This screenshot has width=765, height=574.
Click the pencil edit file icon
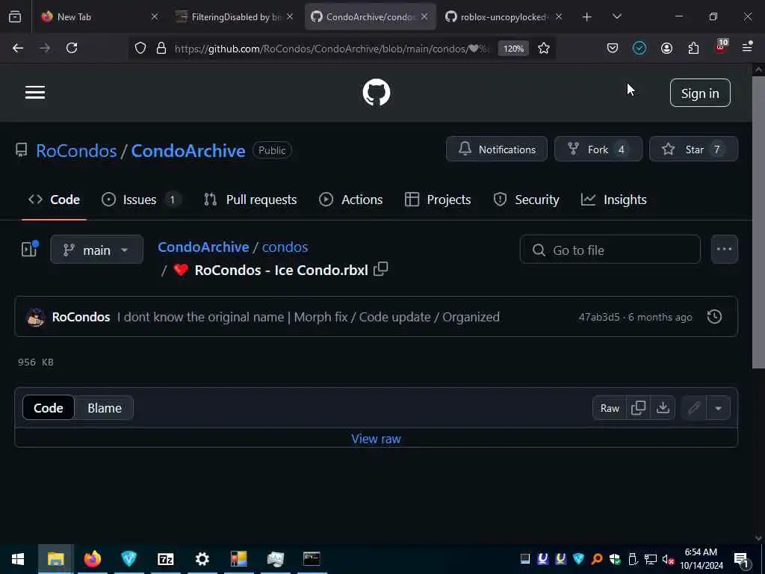tap(694, 407)
